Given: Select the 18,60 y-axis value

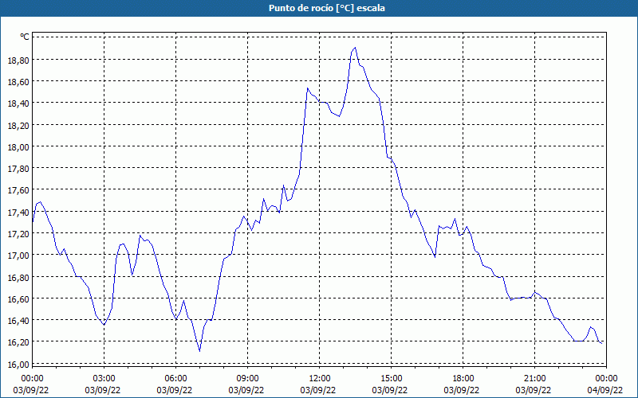Looking at the screenshot, I should pyautogui.click(x=18, y=82).
